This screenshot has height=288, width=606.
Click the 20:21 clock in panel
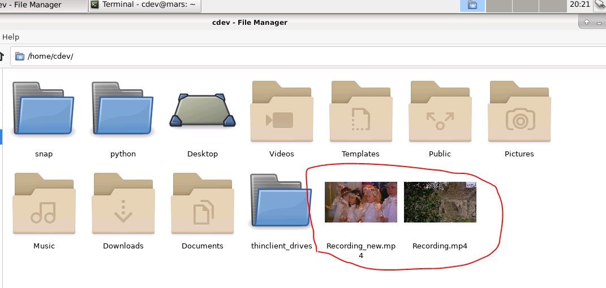tap(580, 5)
